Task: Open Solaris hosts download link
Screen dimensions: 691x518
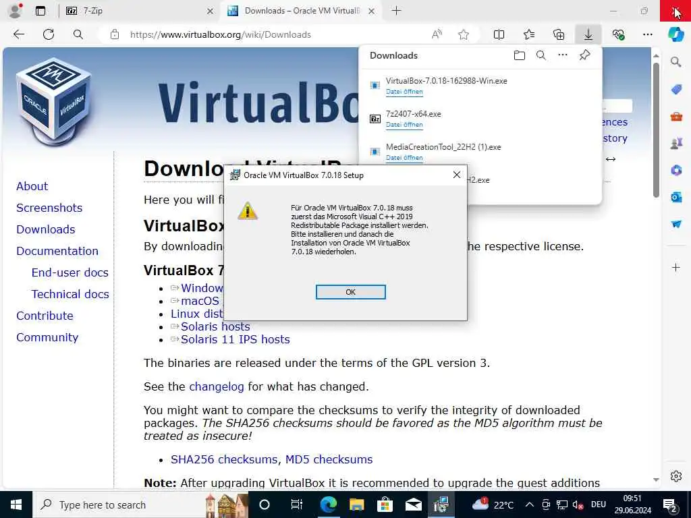Action: 215,327
